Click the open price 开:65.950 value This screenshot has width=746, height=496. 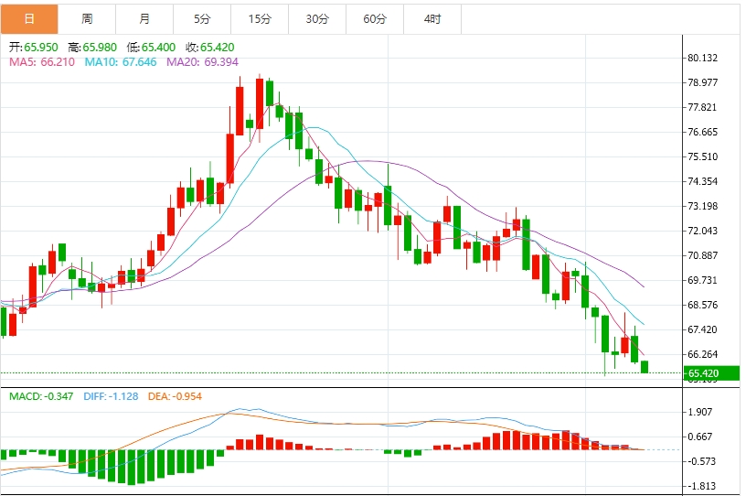(x=33, y=48)
